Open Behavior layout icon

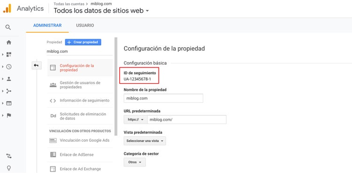[9, 103]
